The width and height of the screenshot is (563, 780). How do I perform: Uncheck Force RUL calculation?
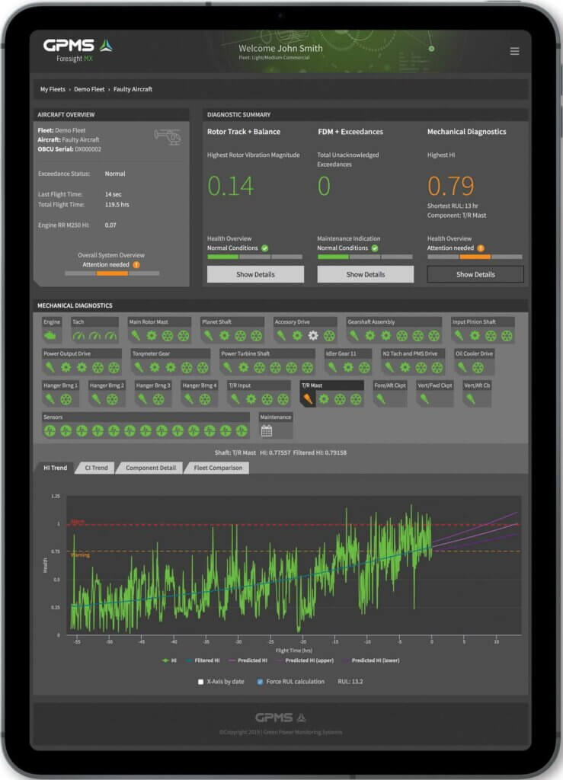[260, 682]
